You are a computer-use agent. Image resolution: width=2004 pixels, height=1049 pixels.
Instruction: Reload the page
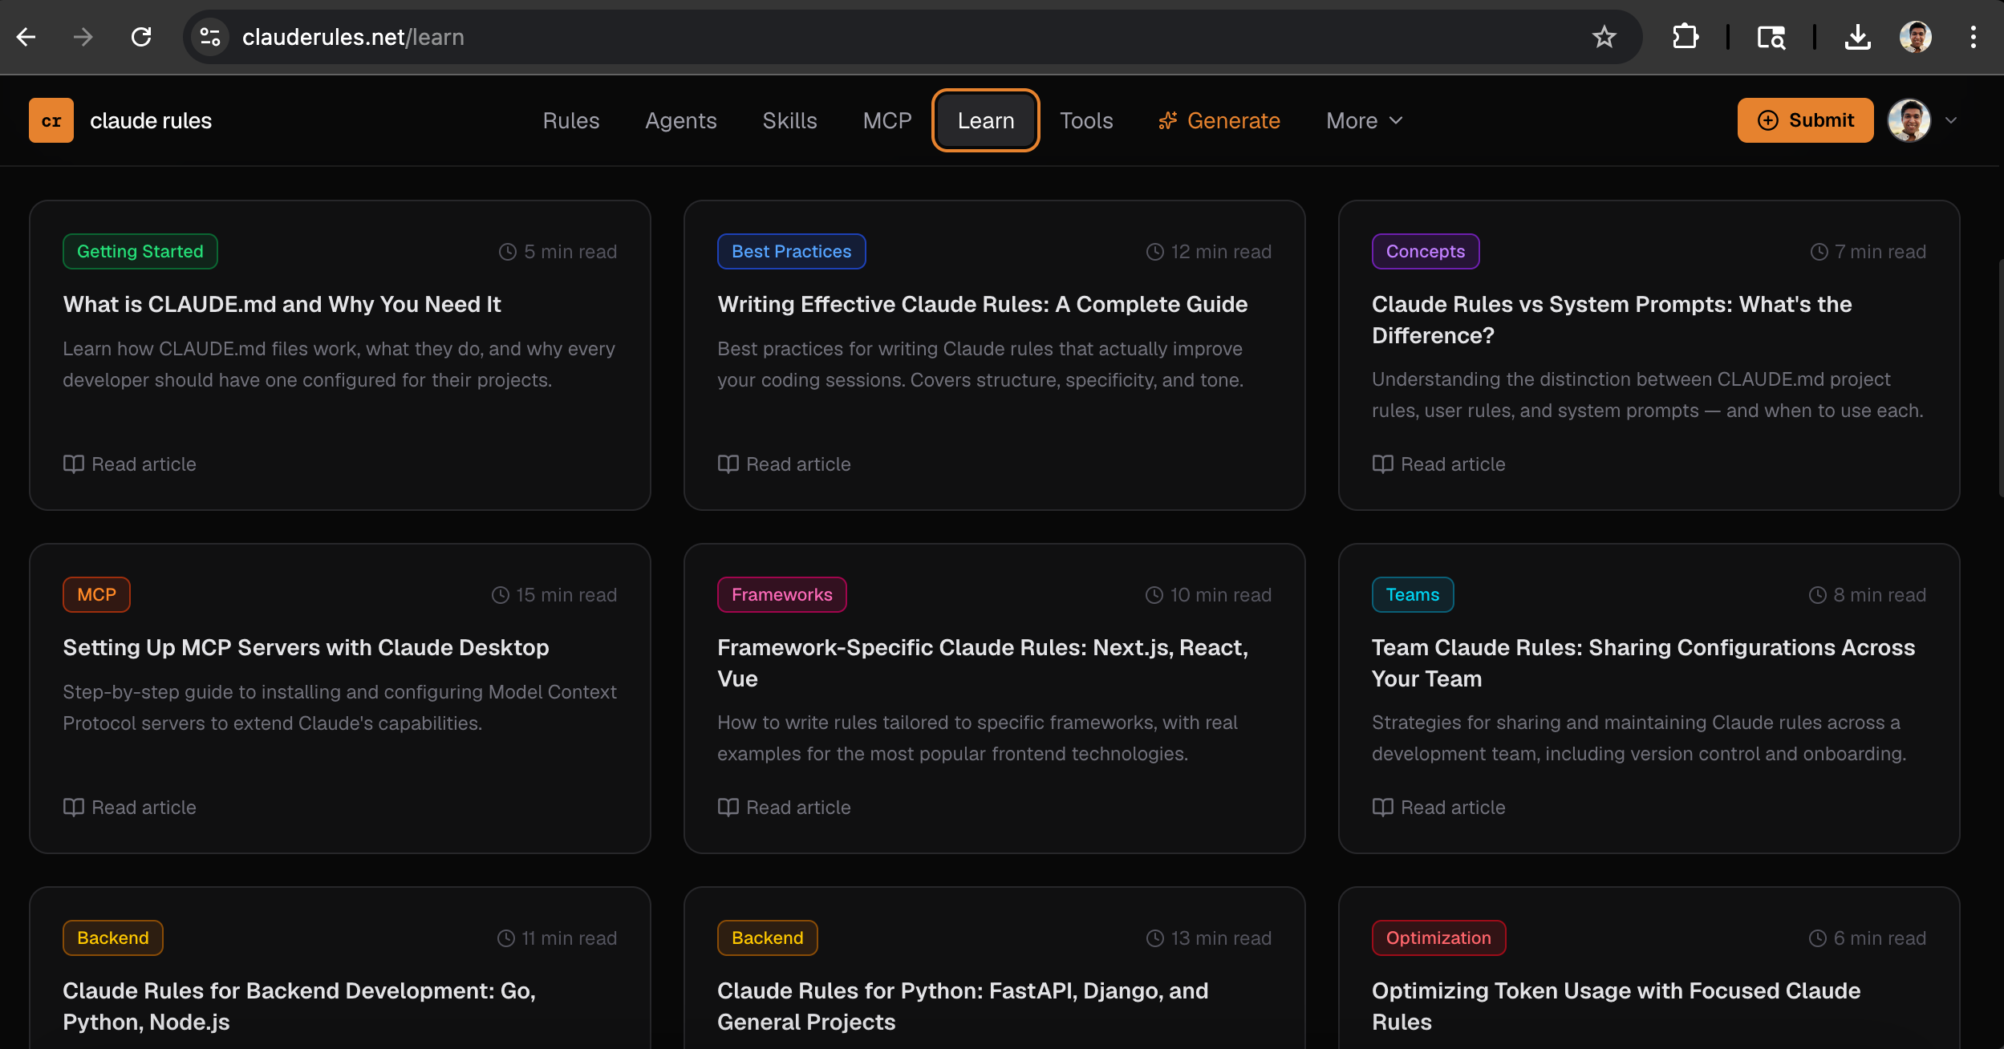click(141, 37)
